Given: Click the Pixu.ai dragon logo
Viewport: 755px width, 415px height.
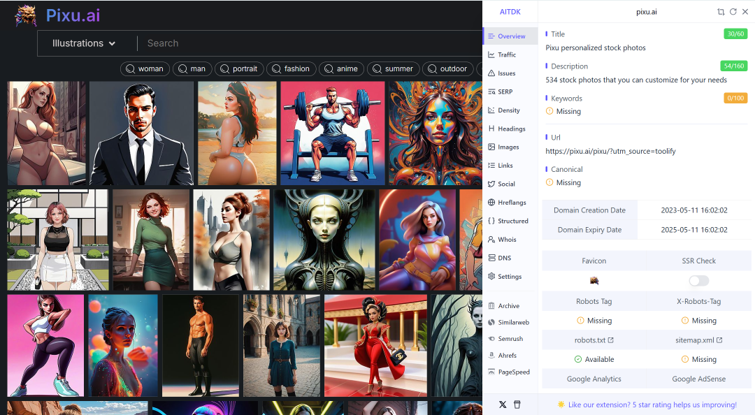Looking at the screenshot, I should 26,15.
